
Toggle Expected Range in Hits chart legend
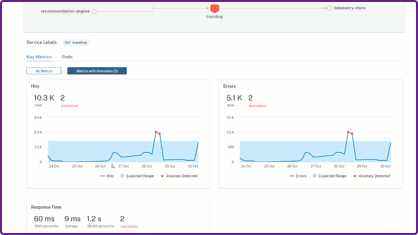coord(137,176)
